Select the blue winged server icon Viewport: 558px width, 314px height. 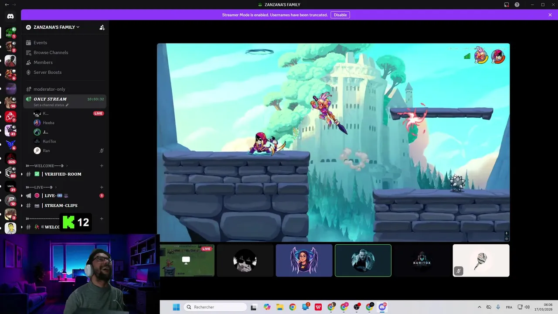coord(10,144)
